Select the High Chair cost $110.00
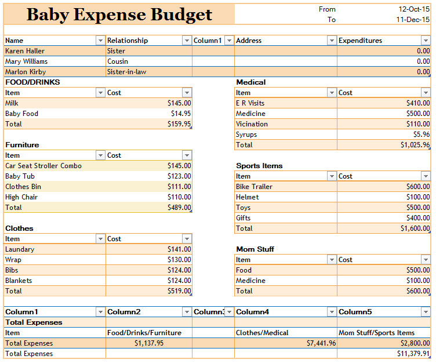 point(149,197)
